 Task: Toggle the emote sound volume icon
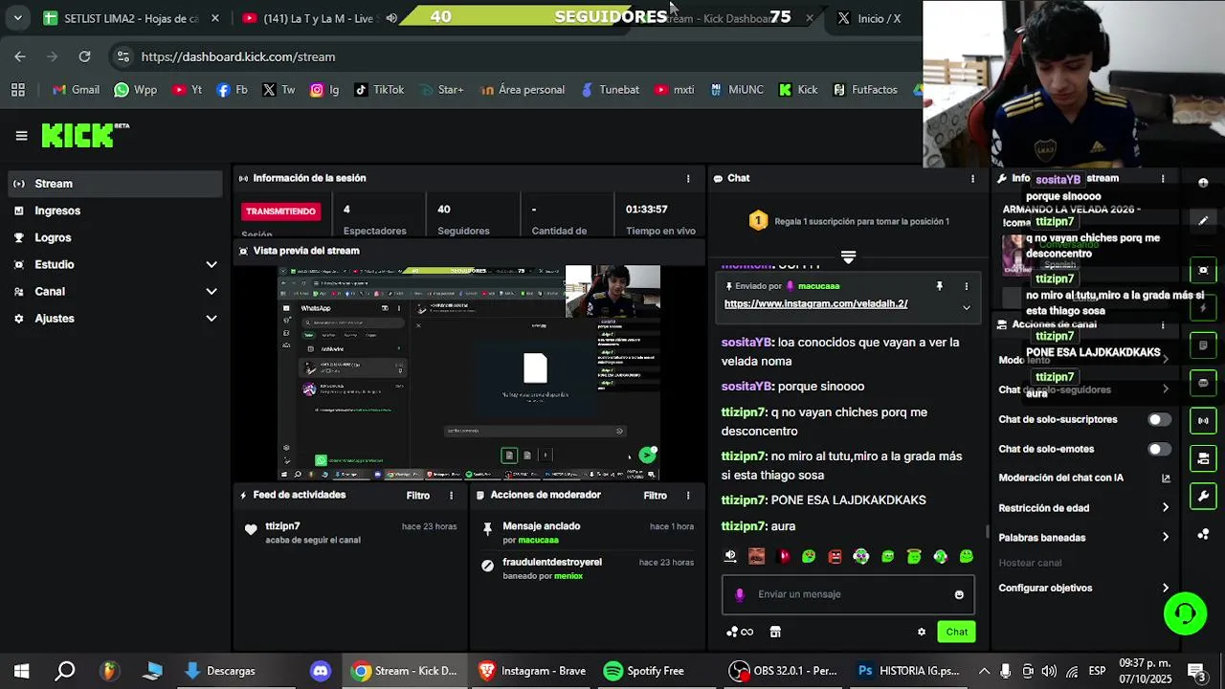[730, 556]
